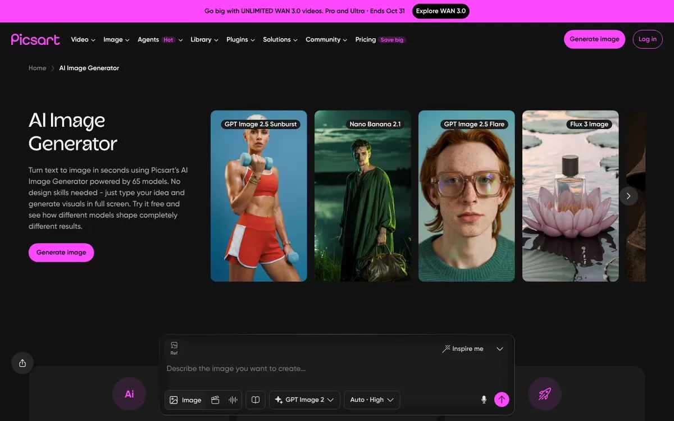Click the WAN 3.0 promo banner text
The image size is (674, 421).
(304, 11)
